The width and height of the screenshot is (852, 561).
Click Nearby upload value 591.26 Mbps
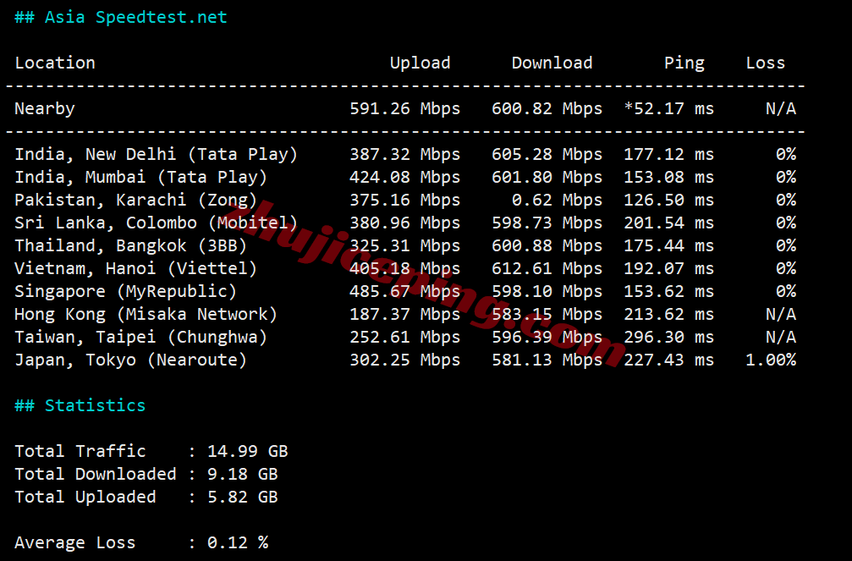404,108
